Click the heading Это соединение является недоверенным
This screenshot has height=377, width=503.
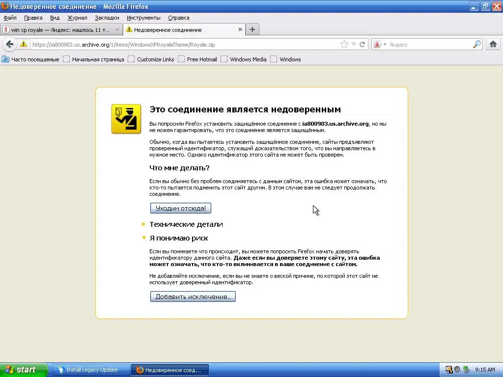click(x=245, y=109)
